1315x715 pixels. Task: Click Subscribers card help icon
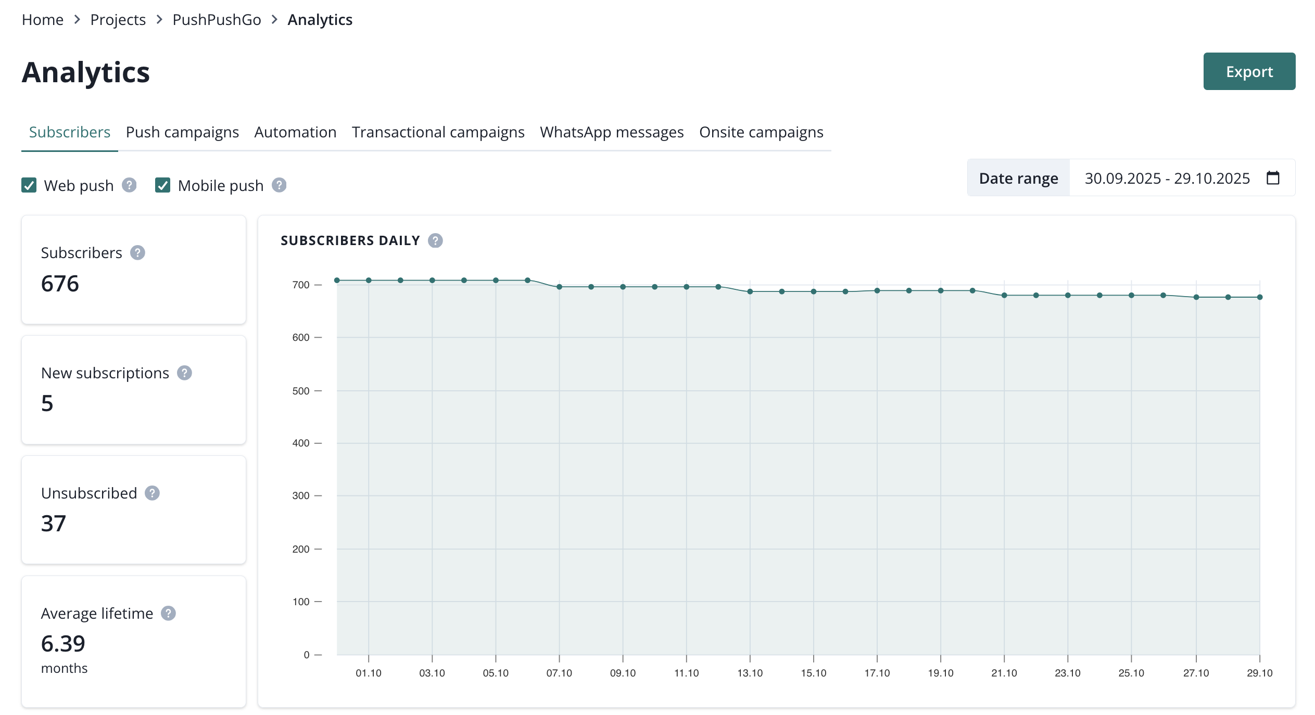[x=137, y=253]
